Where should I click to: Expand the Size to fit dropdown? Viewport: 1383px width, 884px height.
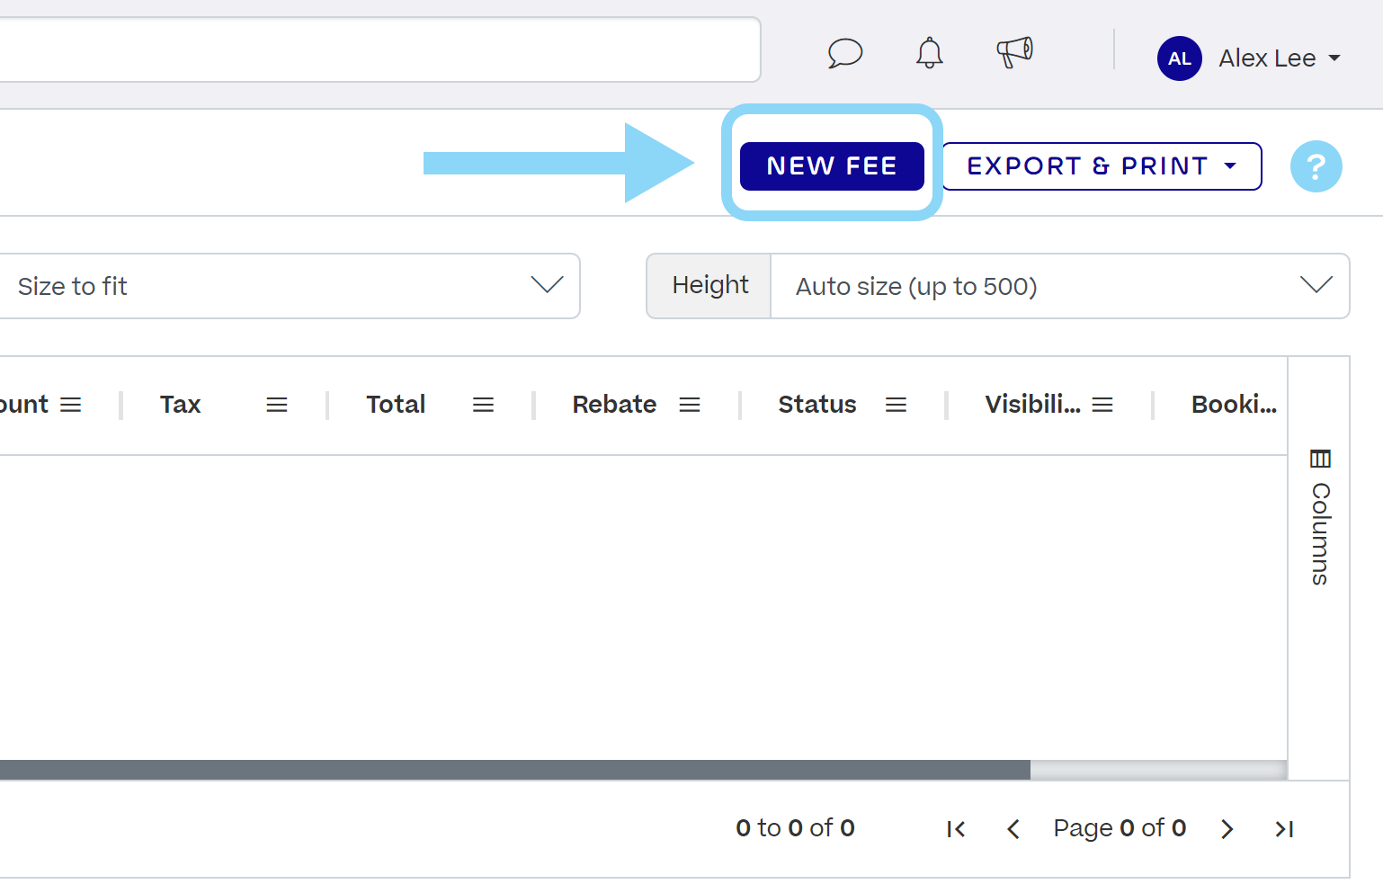coord(290,286)
